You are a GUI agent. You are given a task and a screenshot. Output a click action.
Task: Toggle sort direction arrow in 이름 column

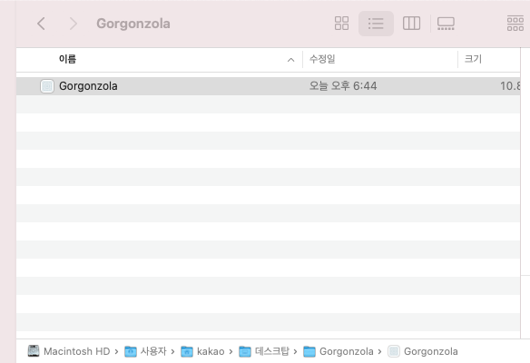(x=290, y=60)
